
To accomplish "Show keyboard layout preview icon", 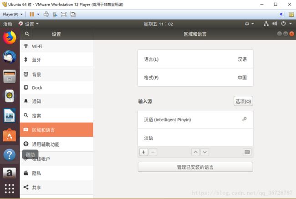I will pyautogui.click(x=247, y=152).
